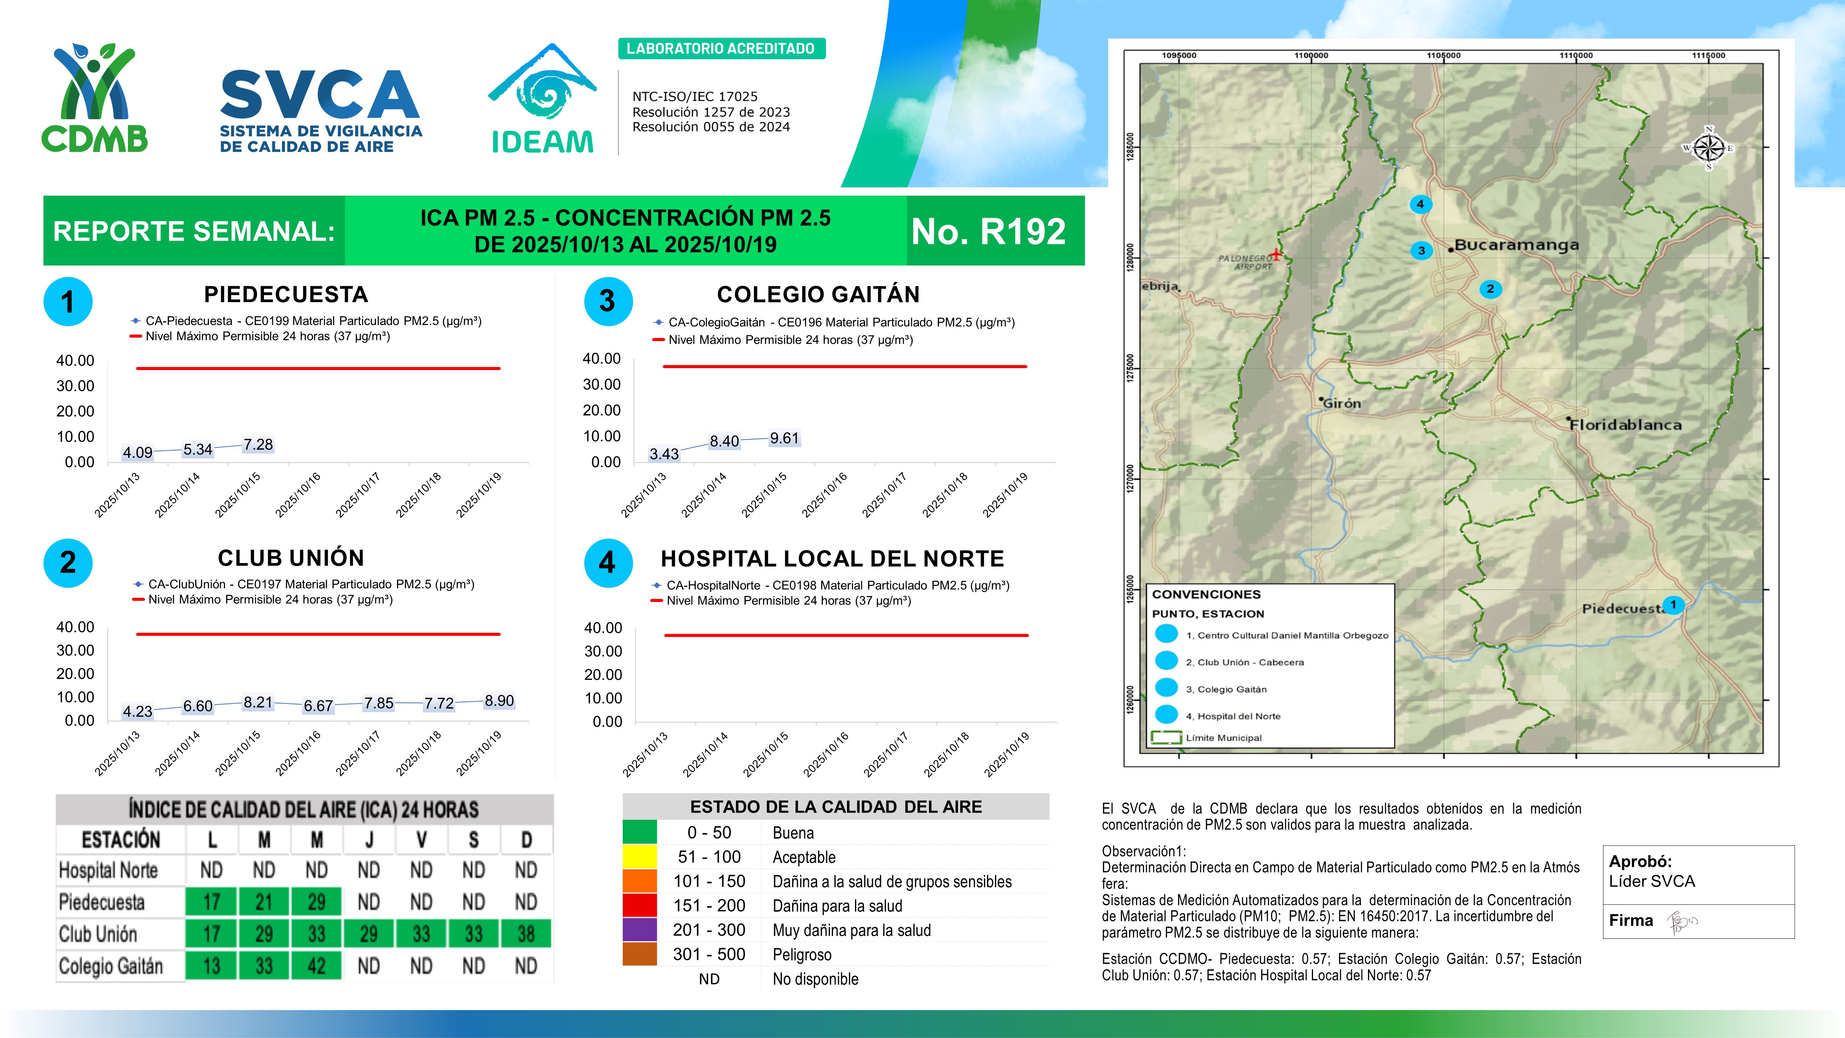
Task: Click the compass rose on map
Action: [x=1709, y=148]
